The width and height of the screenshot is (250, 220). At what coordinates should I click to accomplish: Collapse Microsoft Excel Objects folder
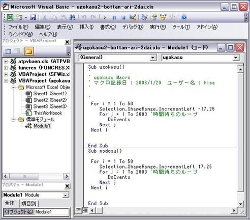(x=13, y=88)
